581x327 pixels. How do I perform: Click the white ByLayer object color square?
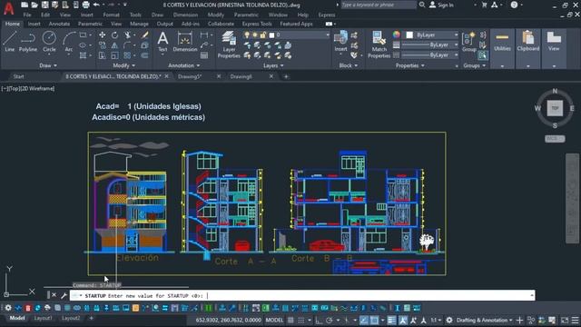click(409, 35)
